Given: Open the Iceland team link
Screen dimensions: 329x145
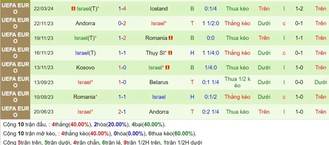Looking at the screenshot, I should tap(159, 9).
